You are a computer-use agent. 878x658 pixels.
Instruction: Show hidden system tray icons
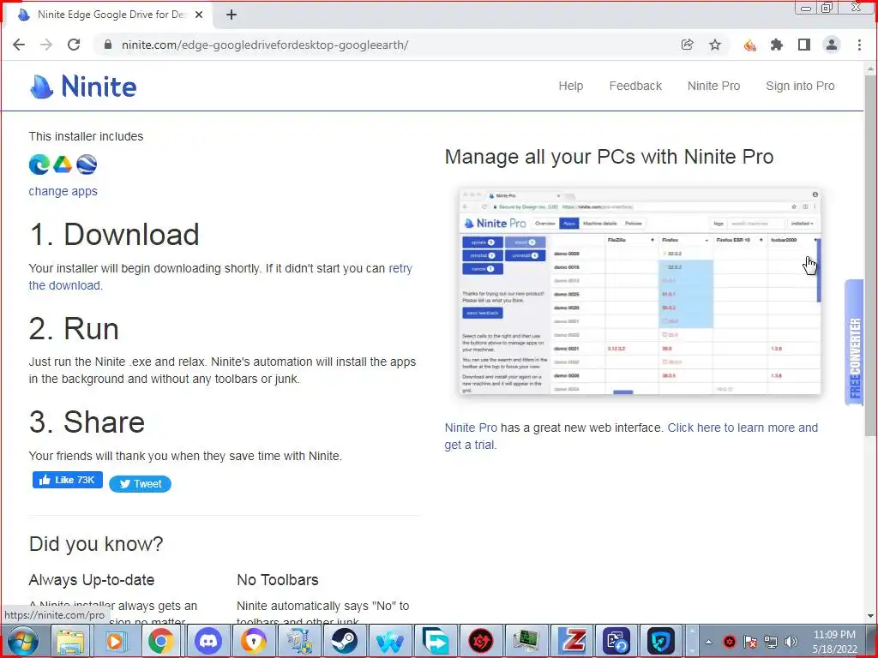pos(709,642)
